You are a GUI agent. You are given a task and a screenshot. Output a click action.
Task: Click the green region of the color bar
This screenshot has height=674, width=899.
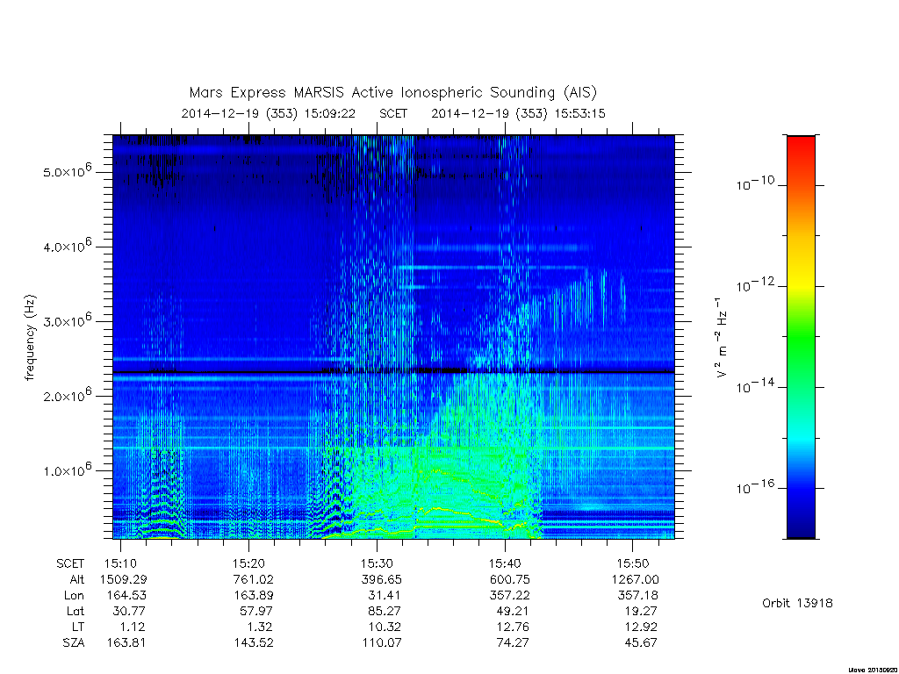click(x=801, y=338)
